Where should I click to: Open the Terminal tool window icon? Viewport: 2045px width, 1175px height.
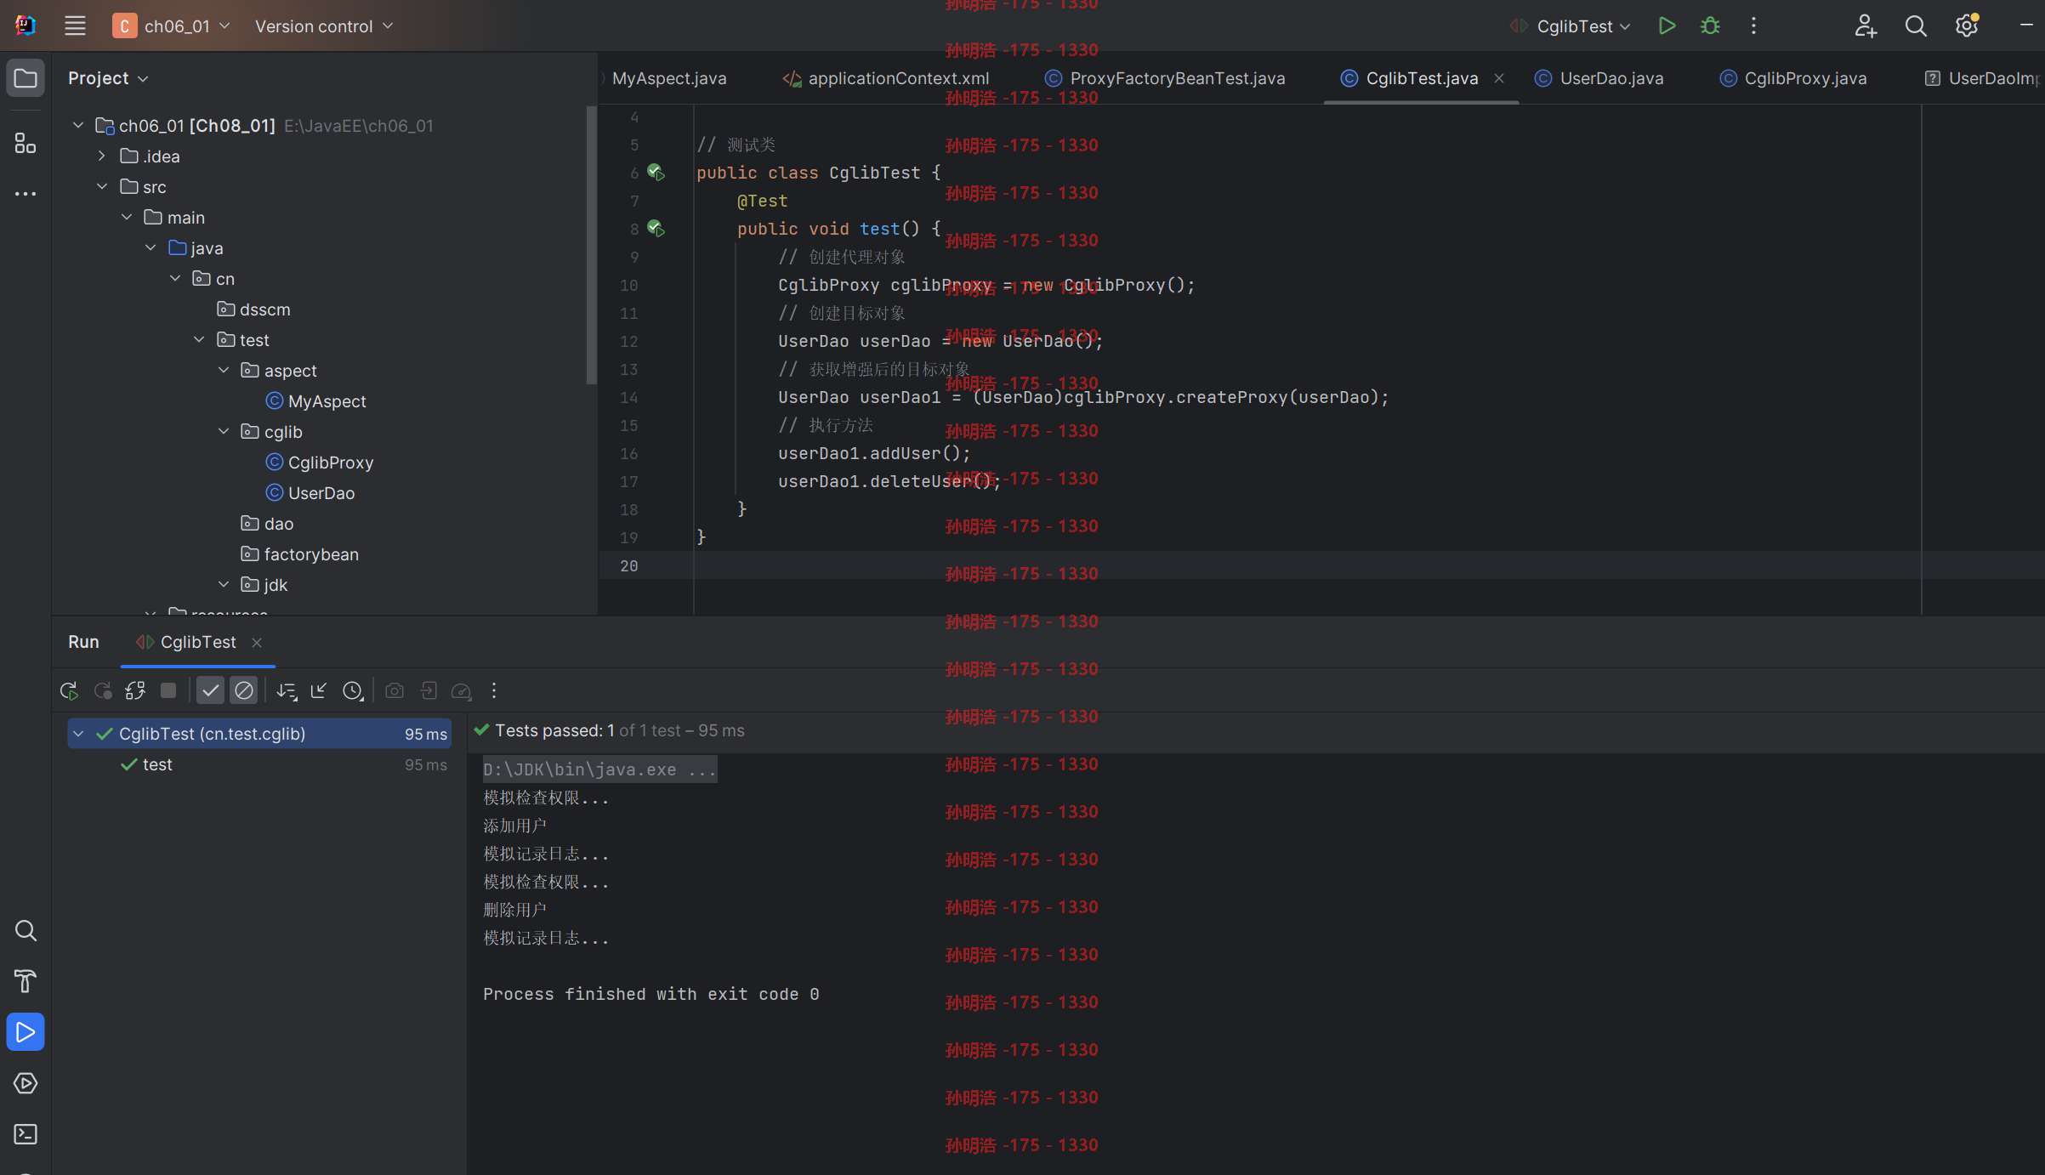26,1134
